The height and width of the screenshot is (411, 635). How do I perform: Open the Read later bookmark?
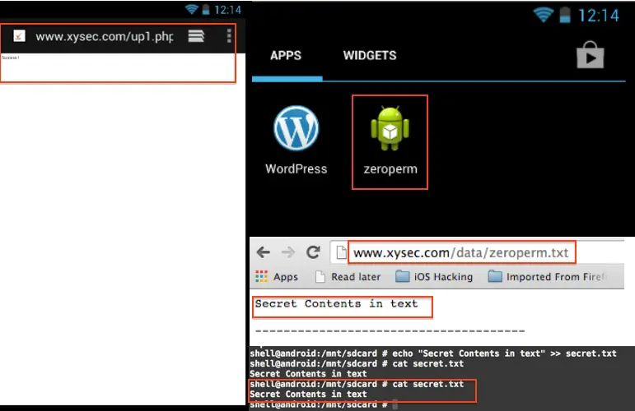pos(348,276)
